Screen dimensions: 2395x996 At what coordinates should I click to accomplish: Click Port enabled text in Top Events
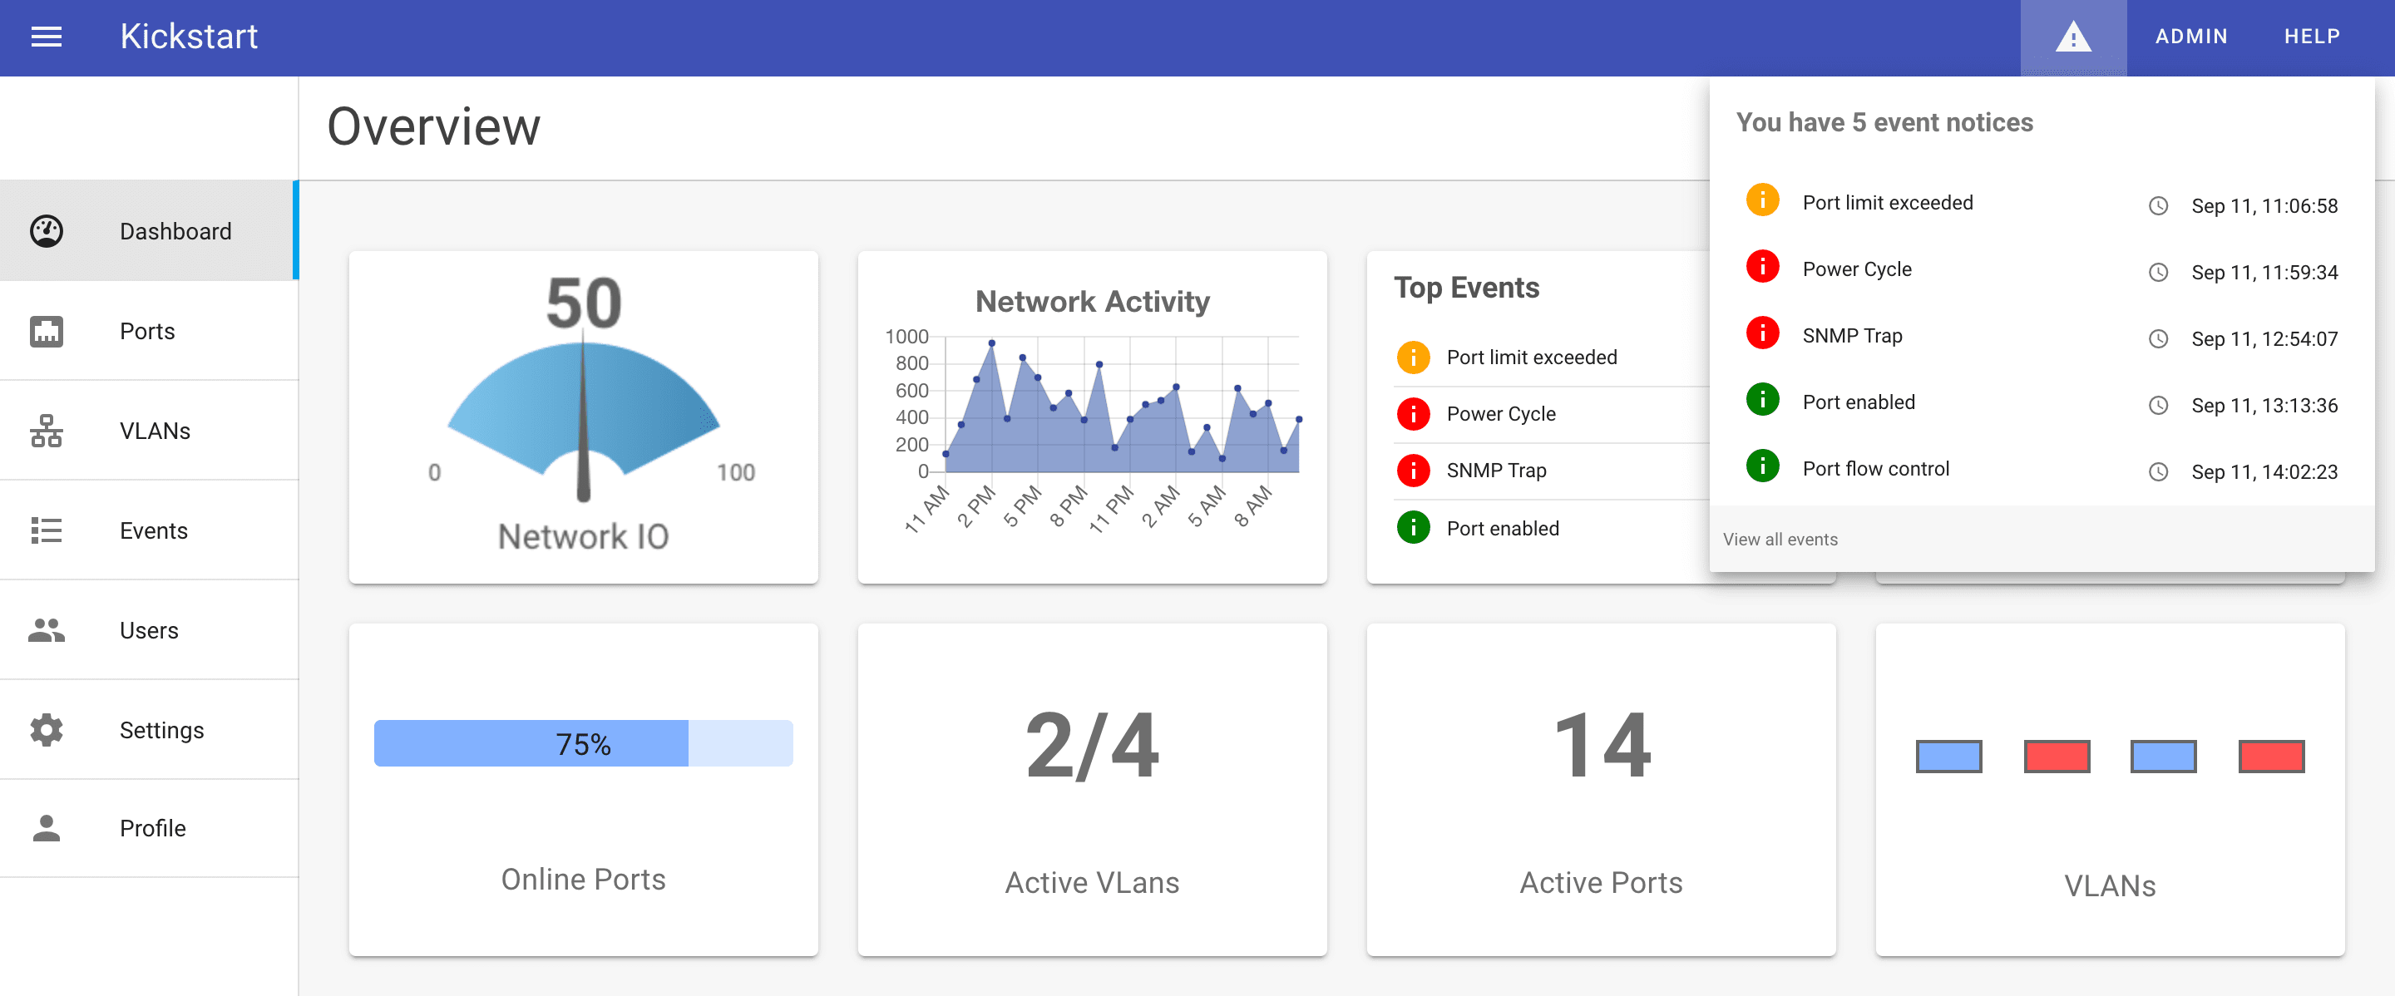pyautogui.click(x=1503, y=529)
